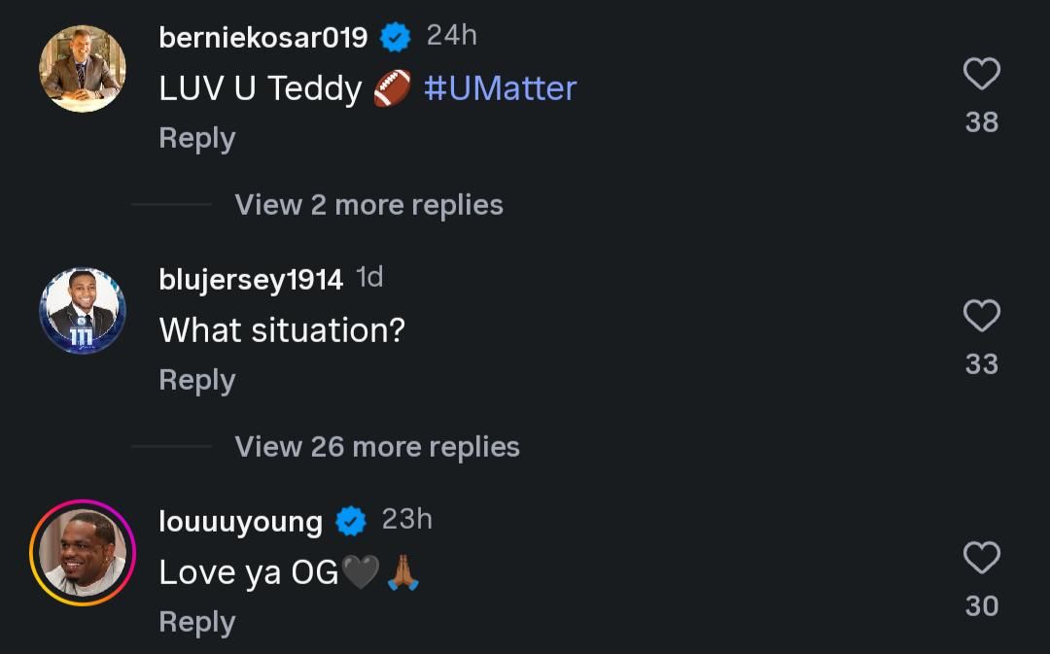Like louuuyoung's "Love ya OG" comment
Screen dimensions: 1050x654
pos(981,558)
